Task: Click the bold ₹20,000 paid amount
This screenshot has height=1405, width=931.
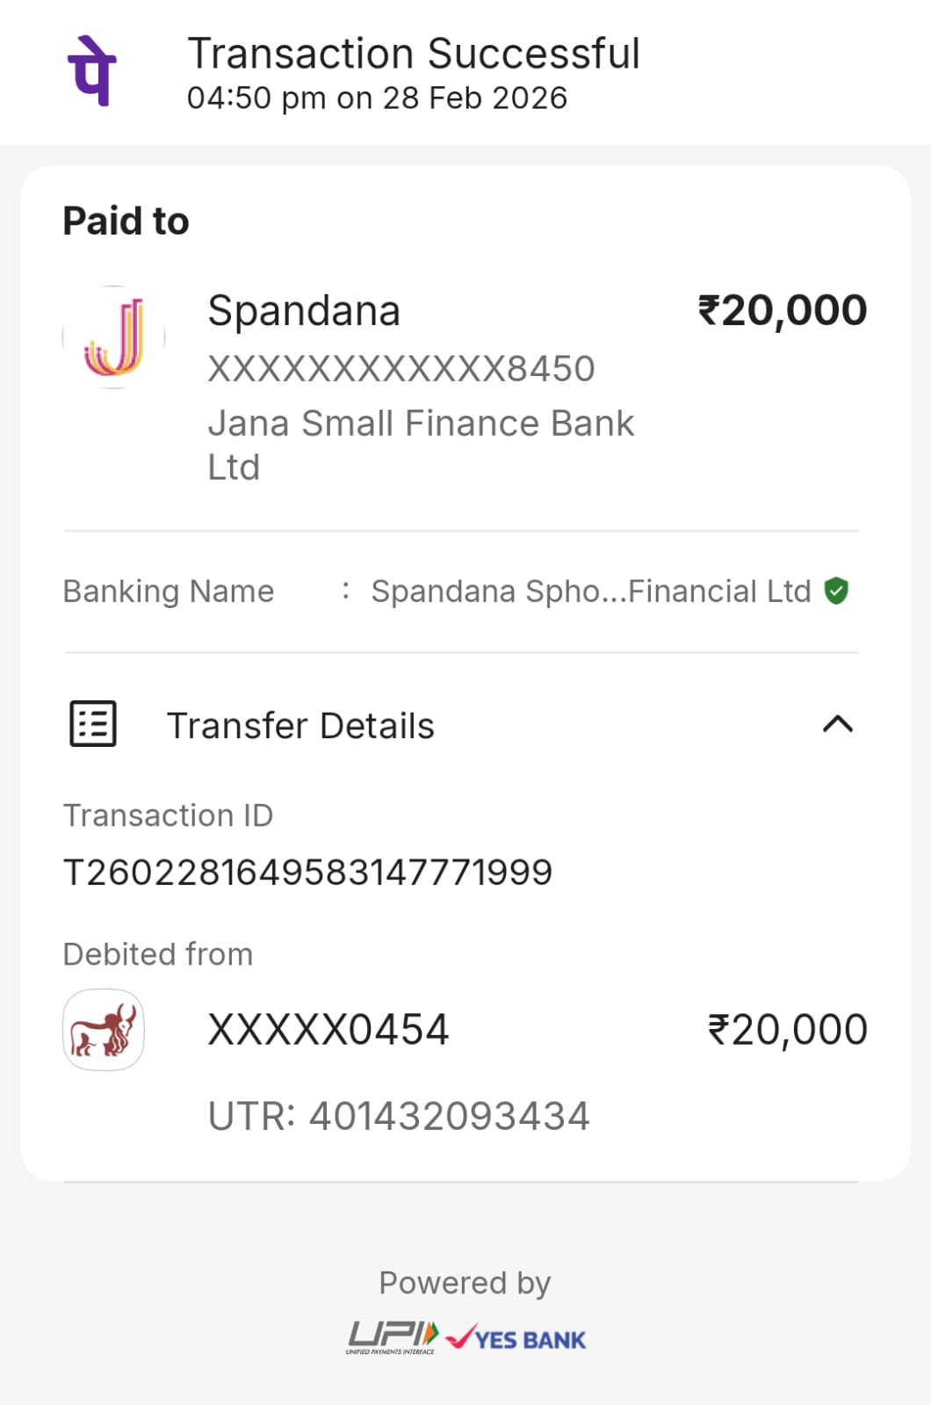Action: coord(782,310)
